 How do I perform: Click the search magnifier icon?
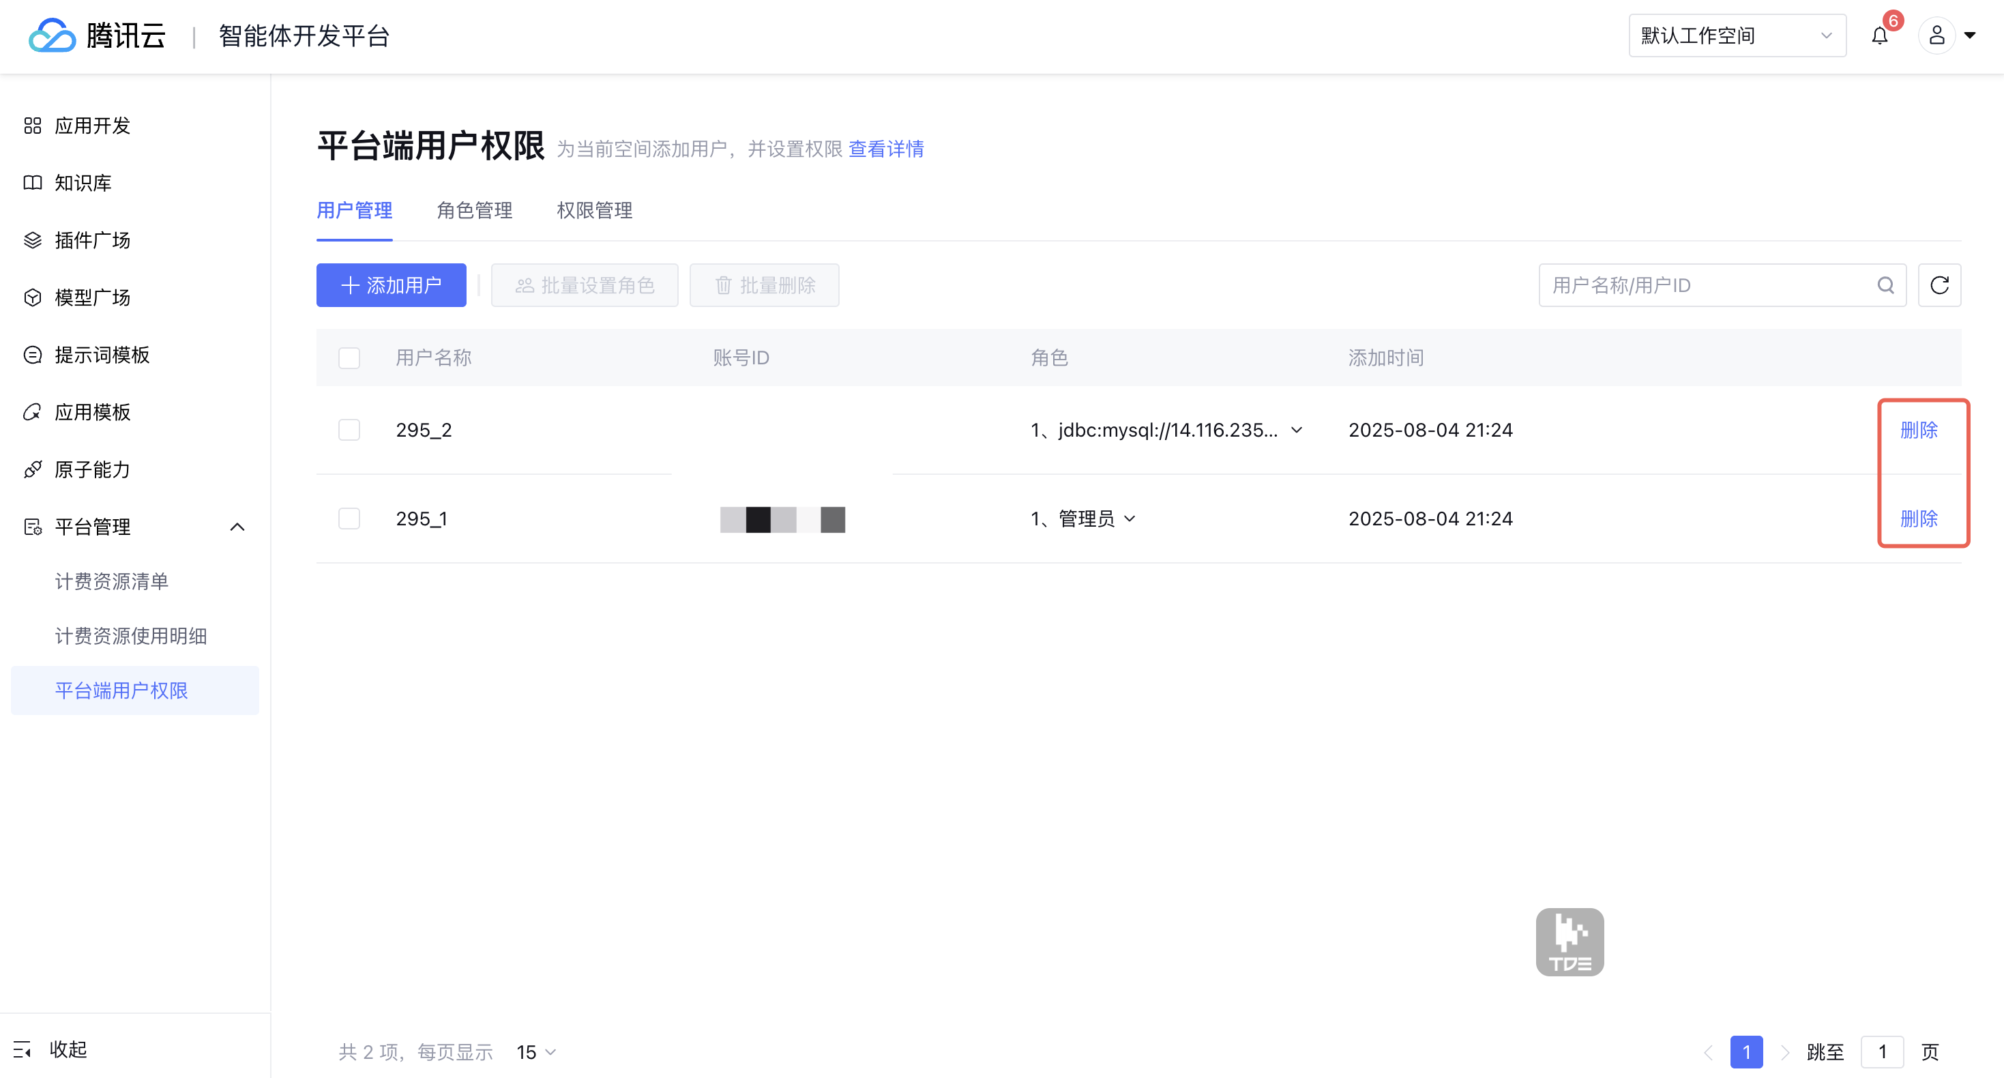pyautogui.click(x=1885, y=286)
